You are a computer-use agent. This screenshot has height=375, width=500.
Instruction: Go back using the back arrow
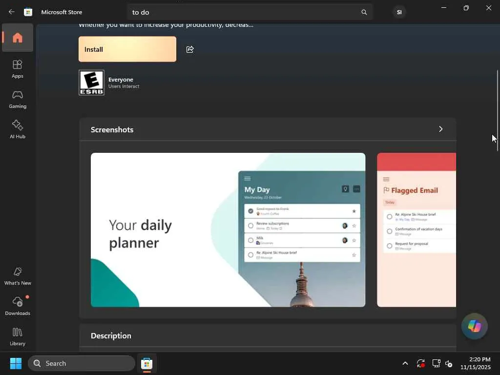pos(12,12)
